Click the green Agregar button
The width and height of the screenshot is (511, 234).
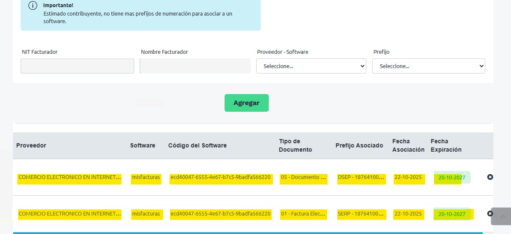click(x=246, y=103)
